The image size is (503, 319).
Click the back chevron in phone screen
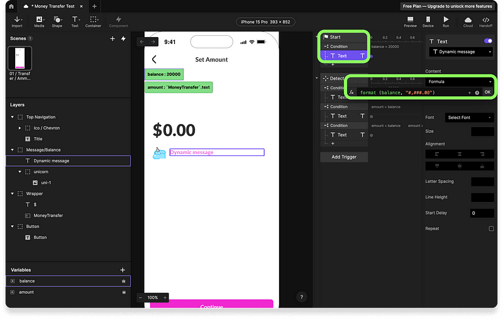(154, 59)
